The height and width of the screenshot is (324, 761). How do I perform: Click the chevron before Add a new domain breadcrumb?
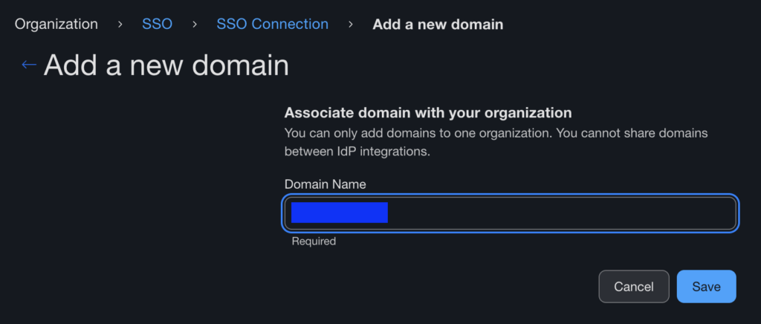click(x=350, y=25)
